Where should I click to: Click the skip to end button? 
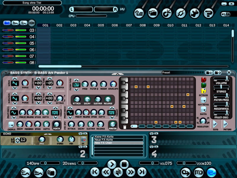pyautogui.click(x=142, y=172)
